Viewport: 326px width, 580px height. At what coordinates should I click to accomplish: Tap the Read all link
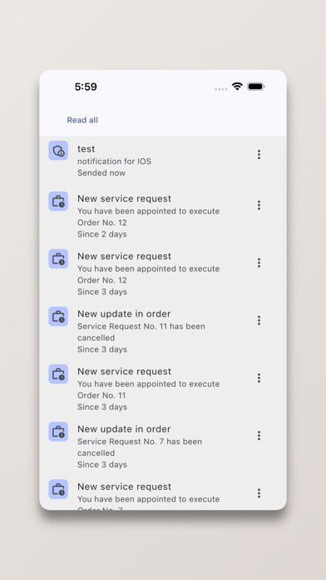pos(82,120)
